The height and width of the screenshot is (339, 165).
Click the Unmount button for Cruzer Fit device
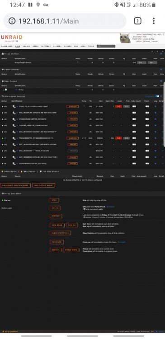coord(72,106)
